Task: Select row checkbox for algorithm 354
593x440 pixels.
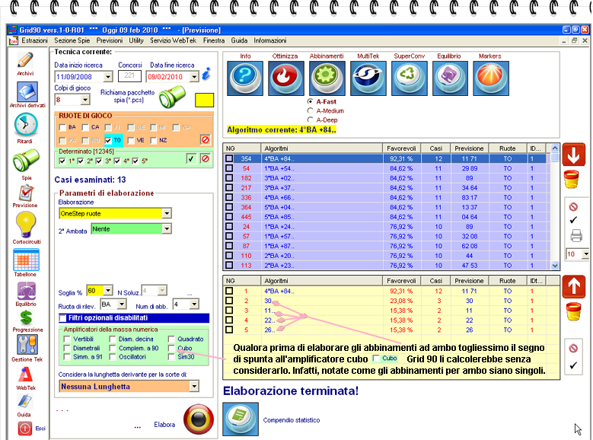Action: (229, 158)
